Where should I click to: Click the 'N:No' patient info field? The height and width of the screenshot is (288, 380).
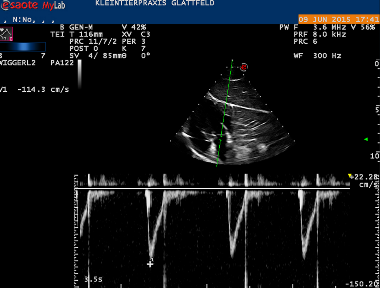coord(24,20)
